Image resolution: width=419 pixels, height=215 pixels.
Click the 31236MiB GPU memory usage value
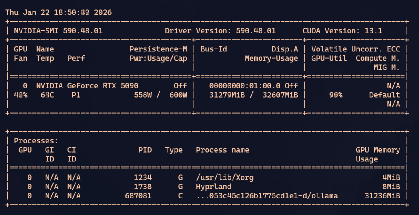[382, 196]
